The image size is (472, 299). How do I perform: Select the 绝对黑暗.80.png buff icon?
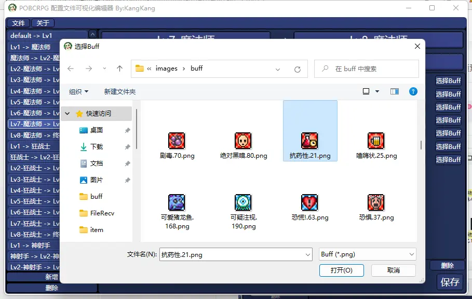[x=243, y=141]
